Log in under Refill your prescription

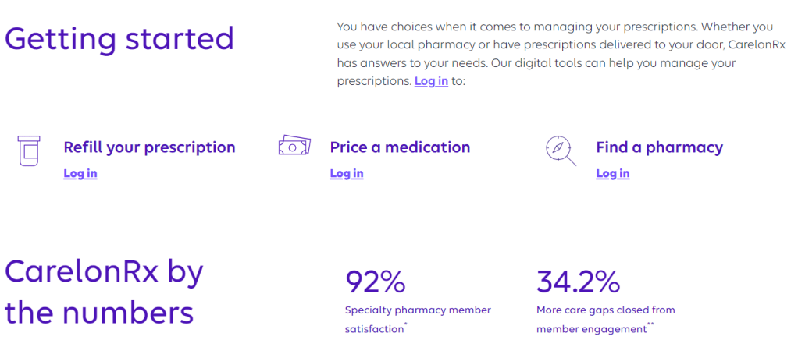point(80,173)
